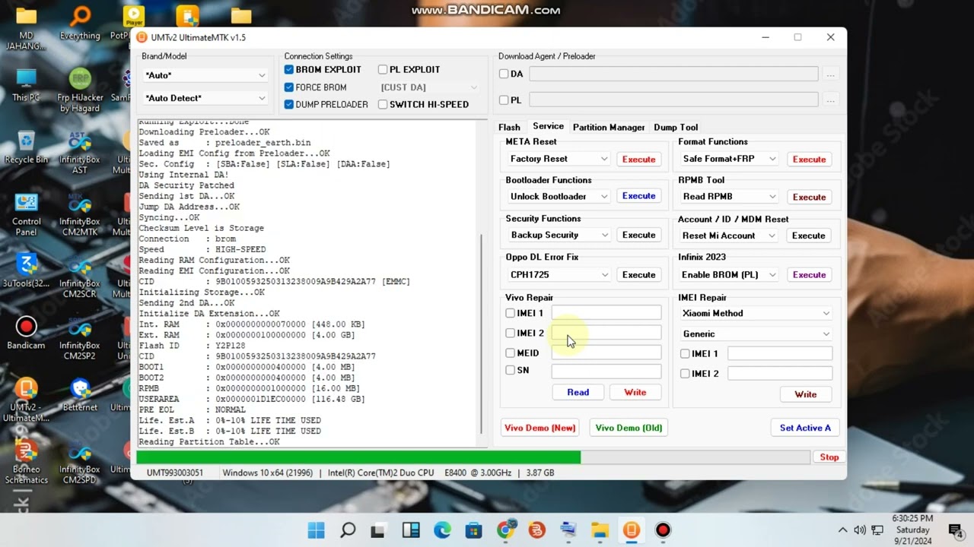974x547 pixels.
Task: Click Vivo SN input field
Action: point(606,371)
